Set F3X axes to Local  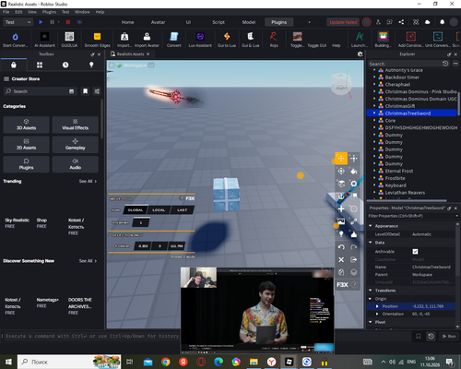159,210
